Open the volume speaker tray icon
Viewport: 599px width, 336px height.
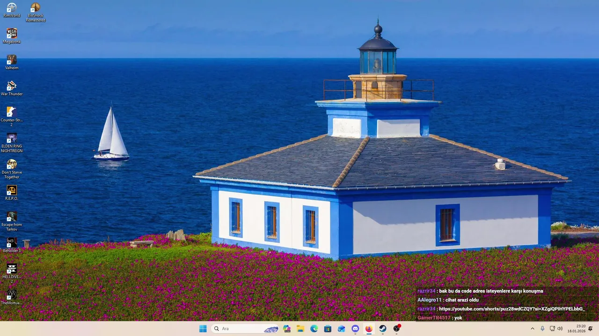pyautogui.click(x=560, y=329)
